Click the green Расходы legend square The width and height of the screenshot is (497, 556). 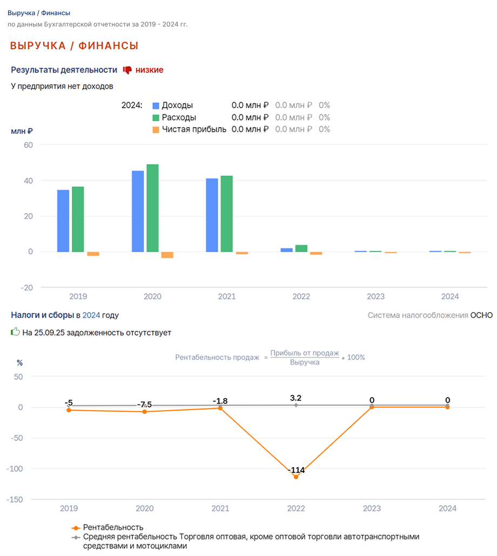pyautogui.click(x=156, y=118)
